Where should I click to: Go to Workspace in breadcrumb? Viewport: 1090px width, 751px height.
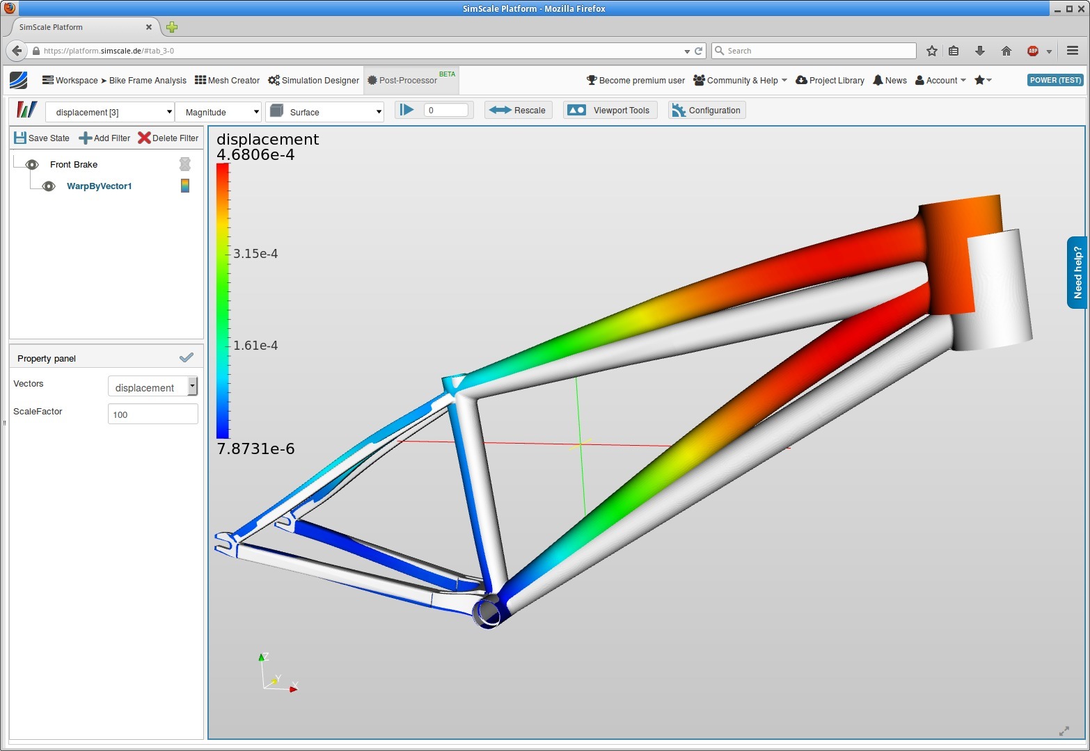pyautogui.click(x=70, y=80)
